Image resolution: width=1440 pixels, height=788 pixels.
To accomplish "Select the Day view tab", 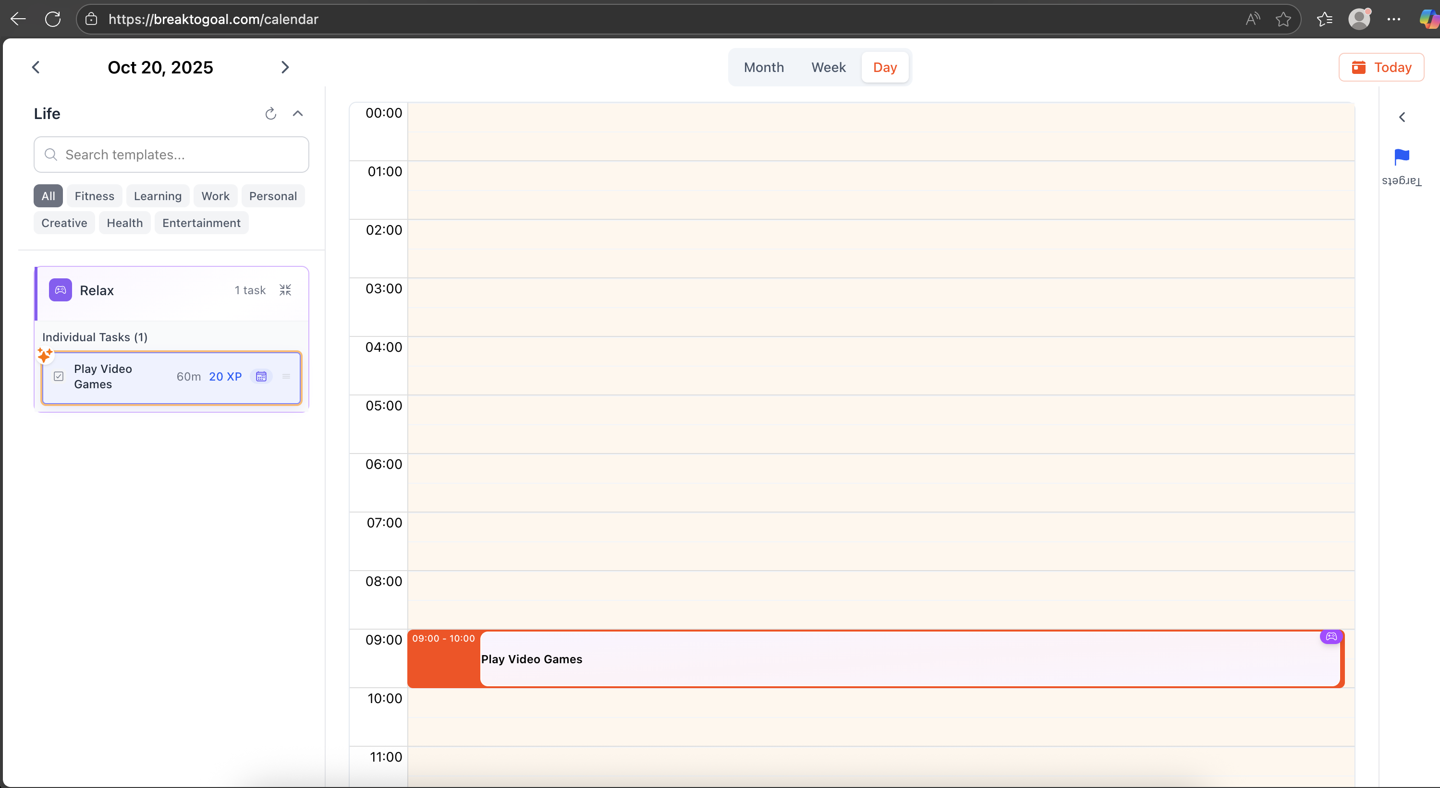I will 885,67.
